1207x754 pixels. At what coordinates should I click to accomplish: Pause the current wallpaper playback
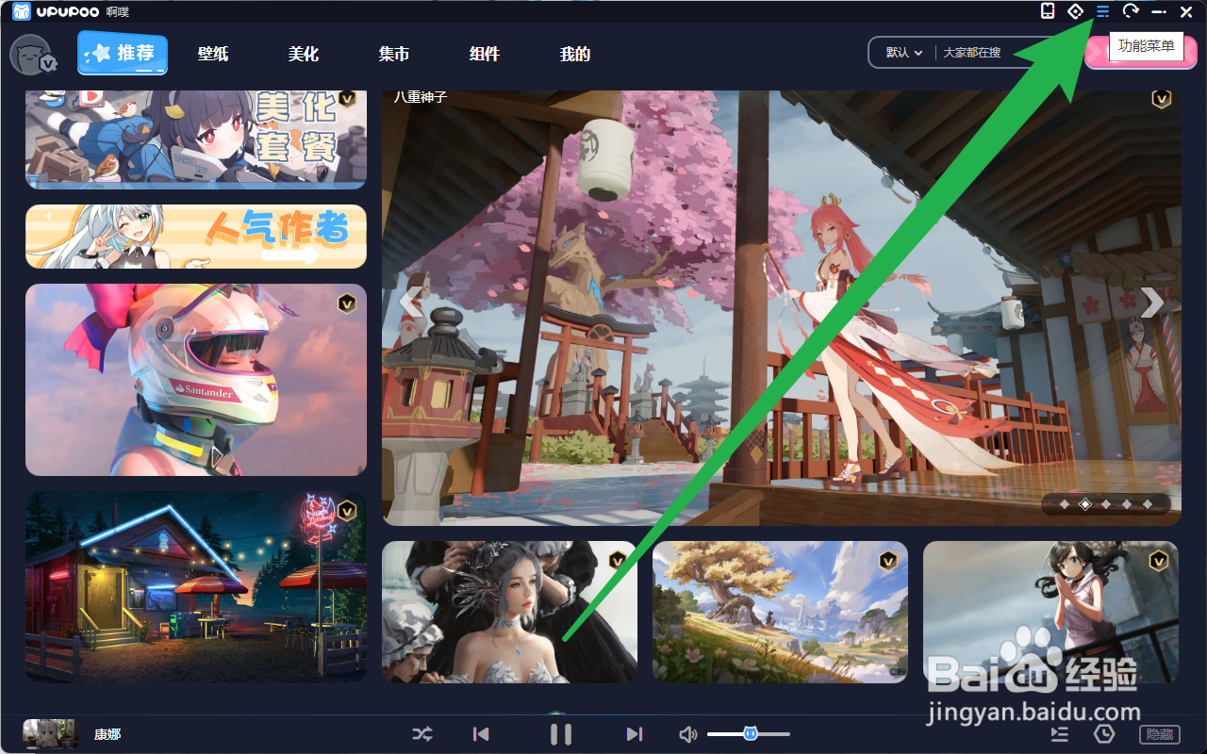coord(560,734)
